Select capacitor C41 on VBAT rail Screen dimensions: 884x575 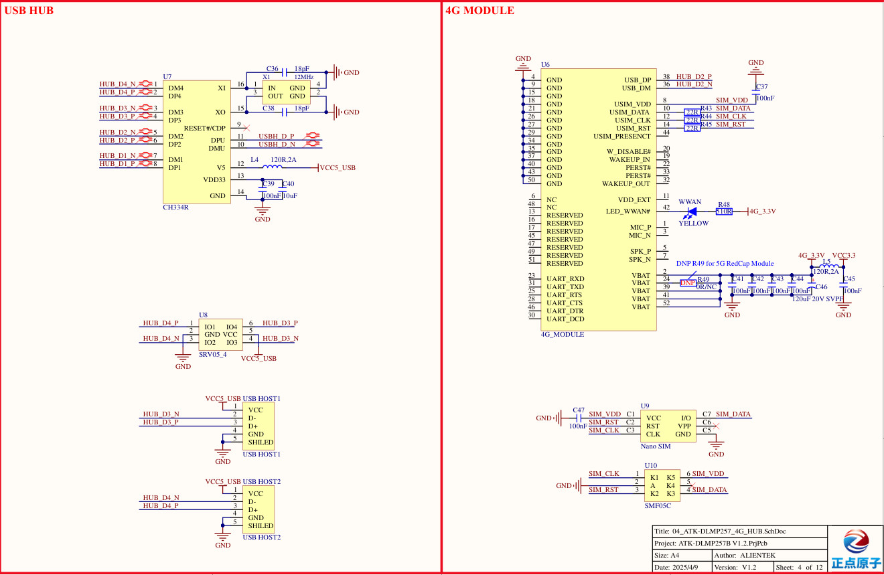(732, 284)
